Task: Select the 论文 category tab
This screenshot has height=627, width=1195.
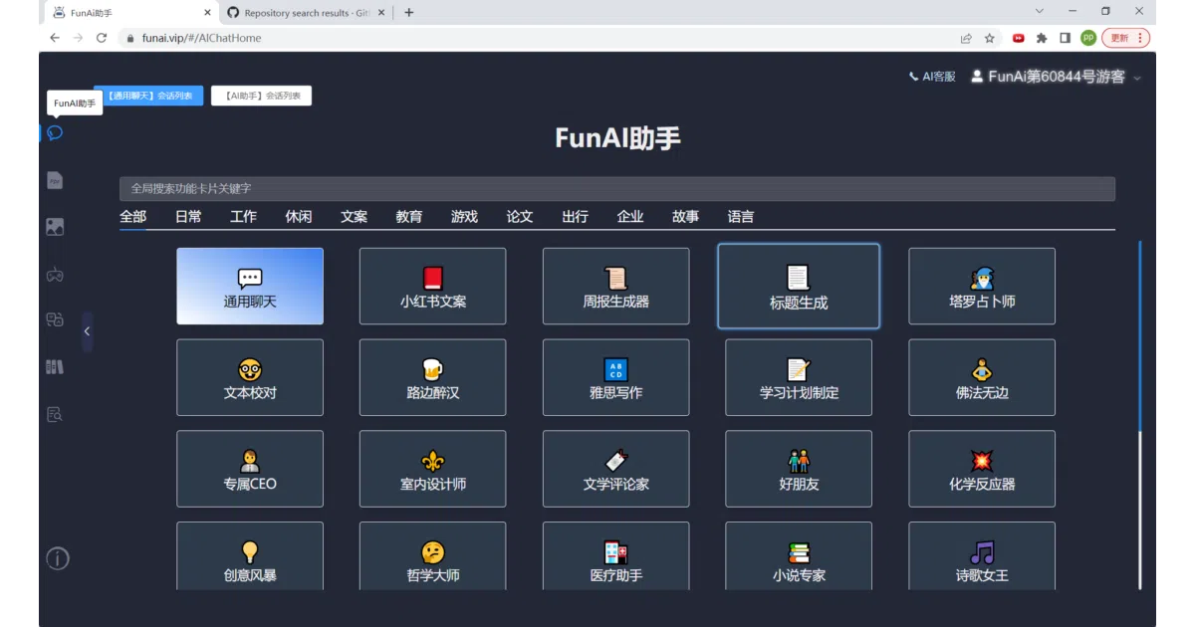Action: pos(520,216)
